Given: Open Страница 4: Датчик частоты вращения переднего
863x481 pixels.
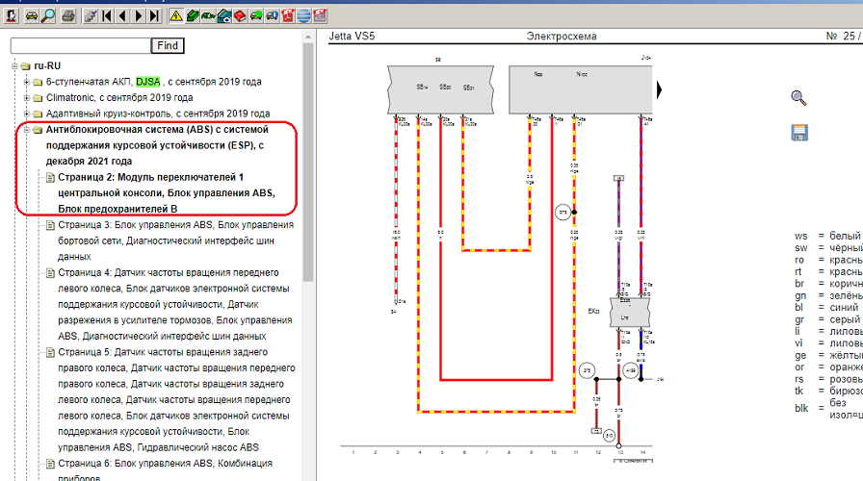Looking at the screenshot, I should pos(175,304).
